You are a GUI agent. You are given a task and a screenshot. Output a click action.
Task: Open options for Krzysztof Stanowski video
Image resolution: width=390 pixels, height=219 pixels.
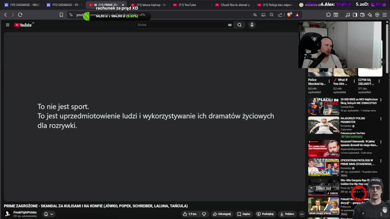381,142
